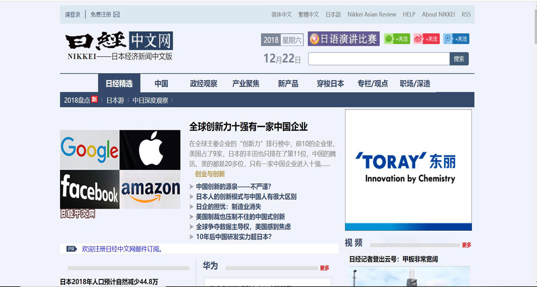Click the envelope mail icon beside 免费注册
The height and width of the screenshot is (287, 537).
tap(117, 14)
